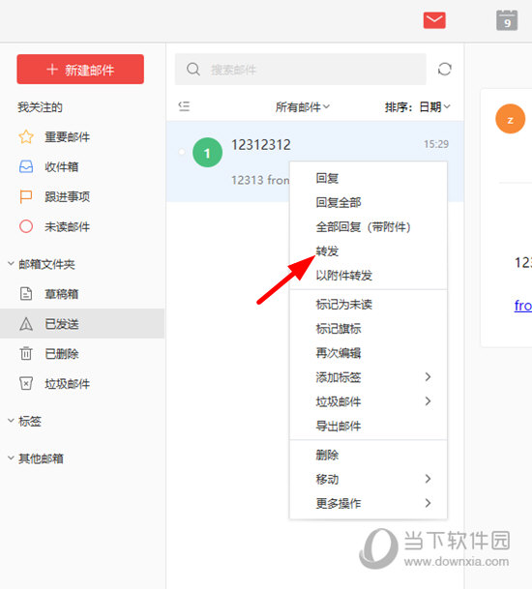Expand the 更多操作 submenu arrow
Image resolution: width=532 pixels, height=589 pixels.
[x=428, y=503]
